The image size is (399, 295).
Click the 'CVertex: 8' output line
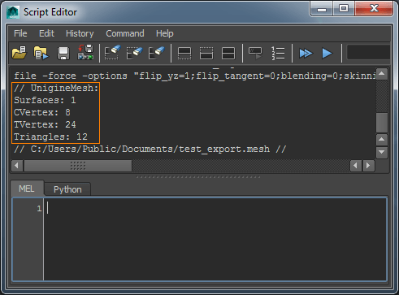click(x=42, y=112)
